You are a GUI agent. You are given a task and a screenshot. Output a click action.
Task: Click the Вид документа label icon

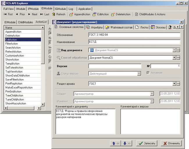tap(58, 50)
